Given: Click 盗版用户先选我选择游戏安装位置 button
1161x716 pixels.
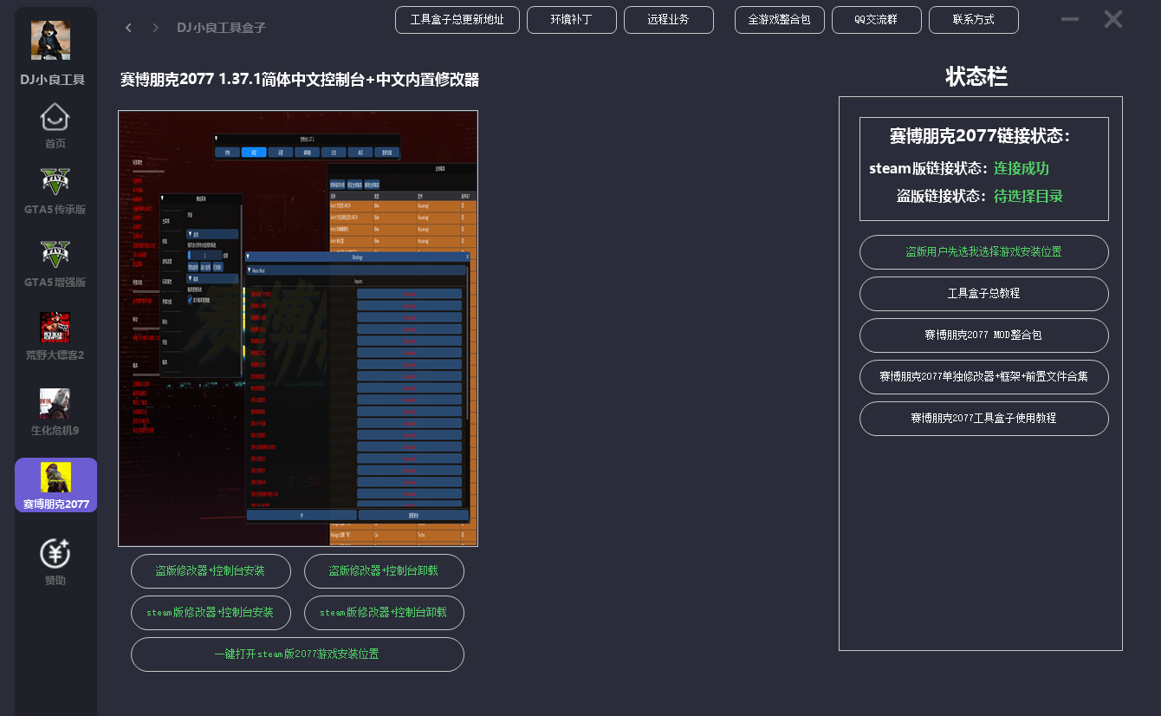Looking at the screenshot, I should point(984,252).
